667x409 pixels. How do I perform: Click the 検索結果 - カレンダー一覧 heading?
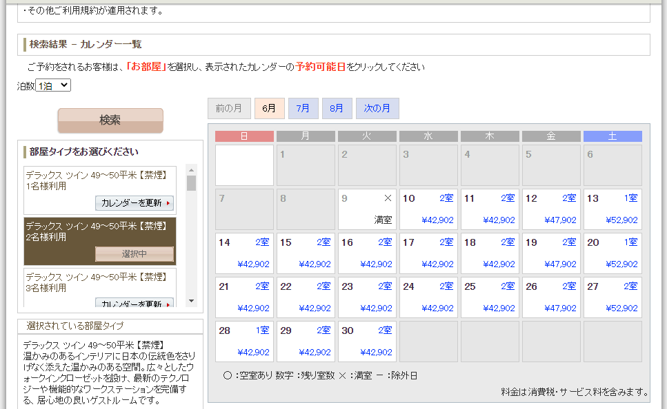coord(85,44)
